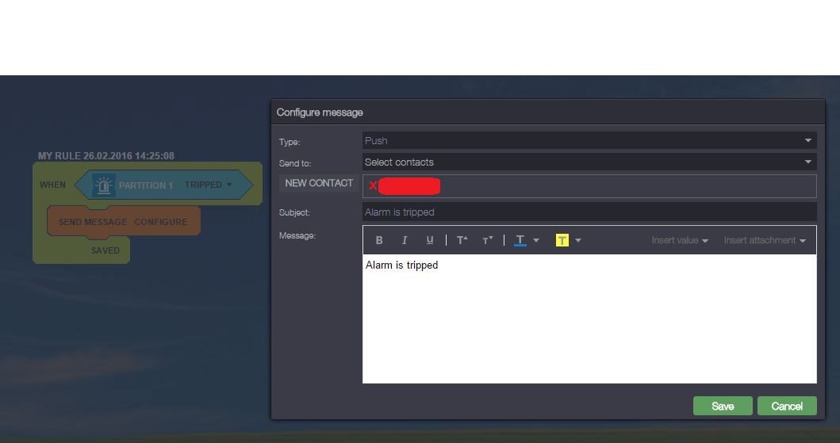Click into the Subject input field
The image size is (840, 443).
[589, 212]
